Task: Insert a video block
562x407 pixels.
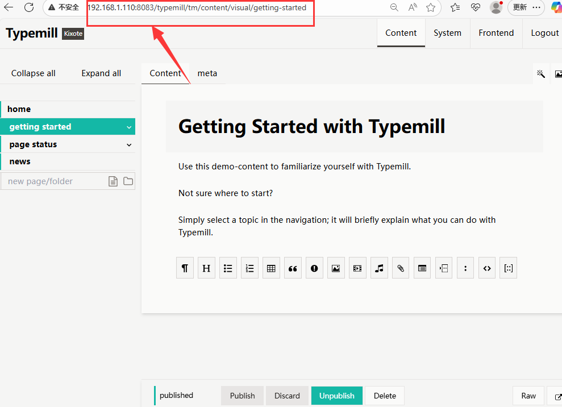Action: 357,268
